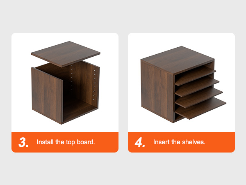This screenshot has width=246, height=185.
Task: Select the lowest extended shelf in step 4
Action: pos(200,108)
